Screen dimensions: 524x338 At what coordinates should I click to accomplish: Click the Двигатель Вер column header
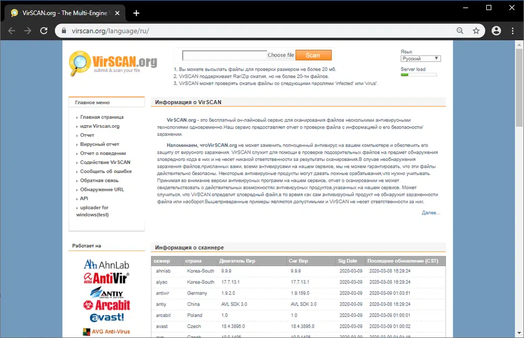coord(237,261)
